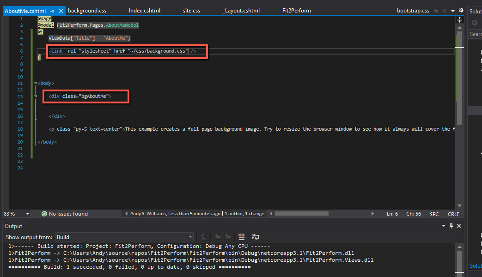Close the bootstrap.css preview tab

(445, 11)
